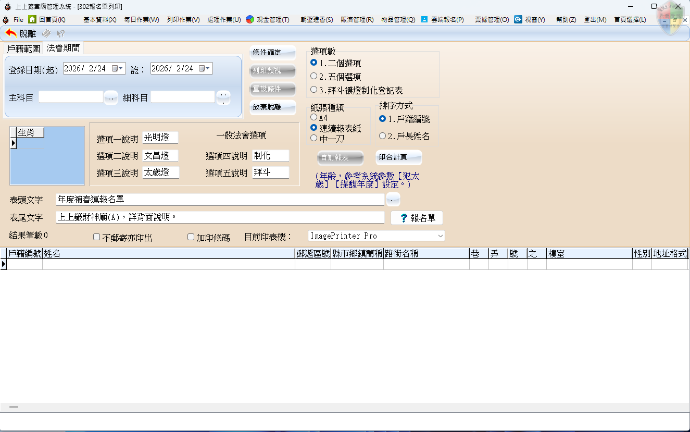690x432 pixels.
Task: Click the 條件確定 button
Action: coord(272,52)
